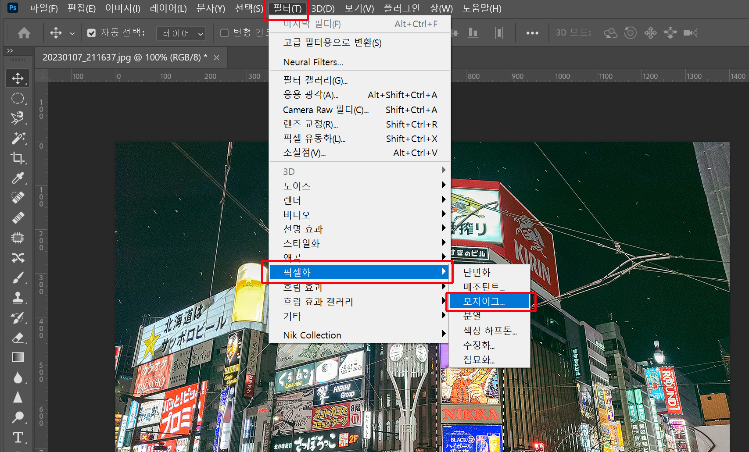Viewport: 749px width, 452px height.
Task: Choose 단면화 from the 픽셀화 submenu
Action: tap(489, 272)
